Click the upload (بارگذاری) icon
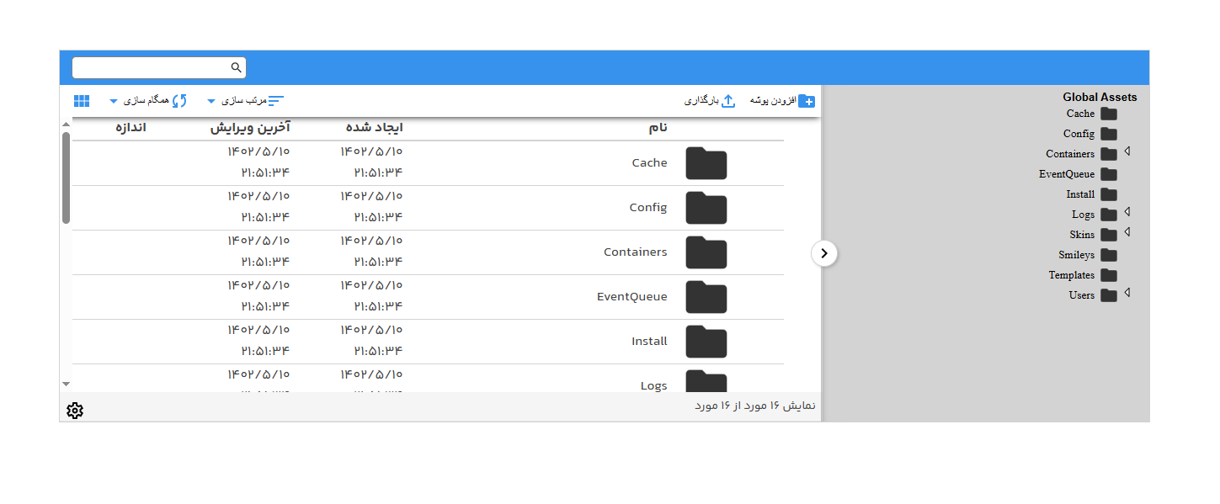 [728, 101]
